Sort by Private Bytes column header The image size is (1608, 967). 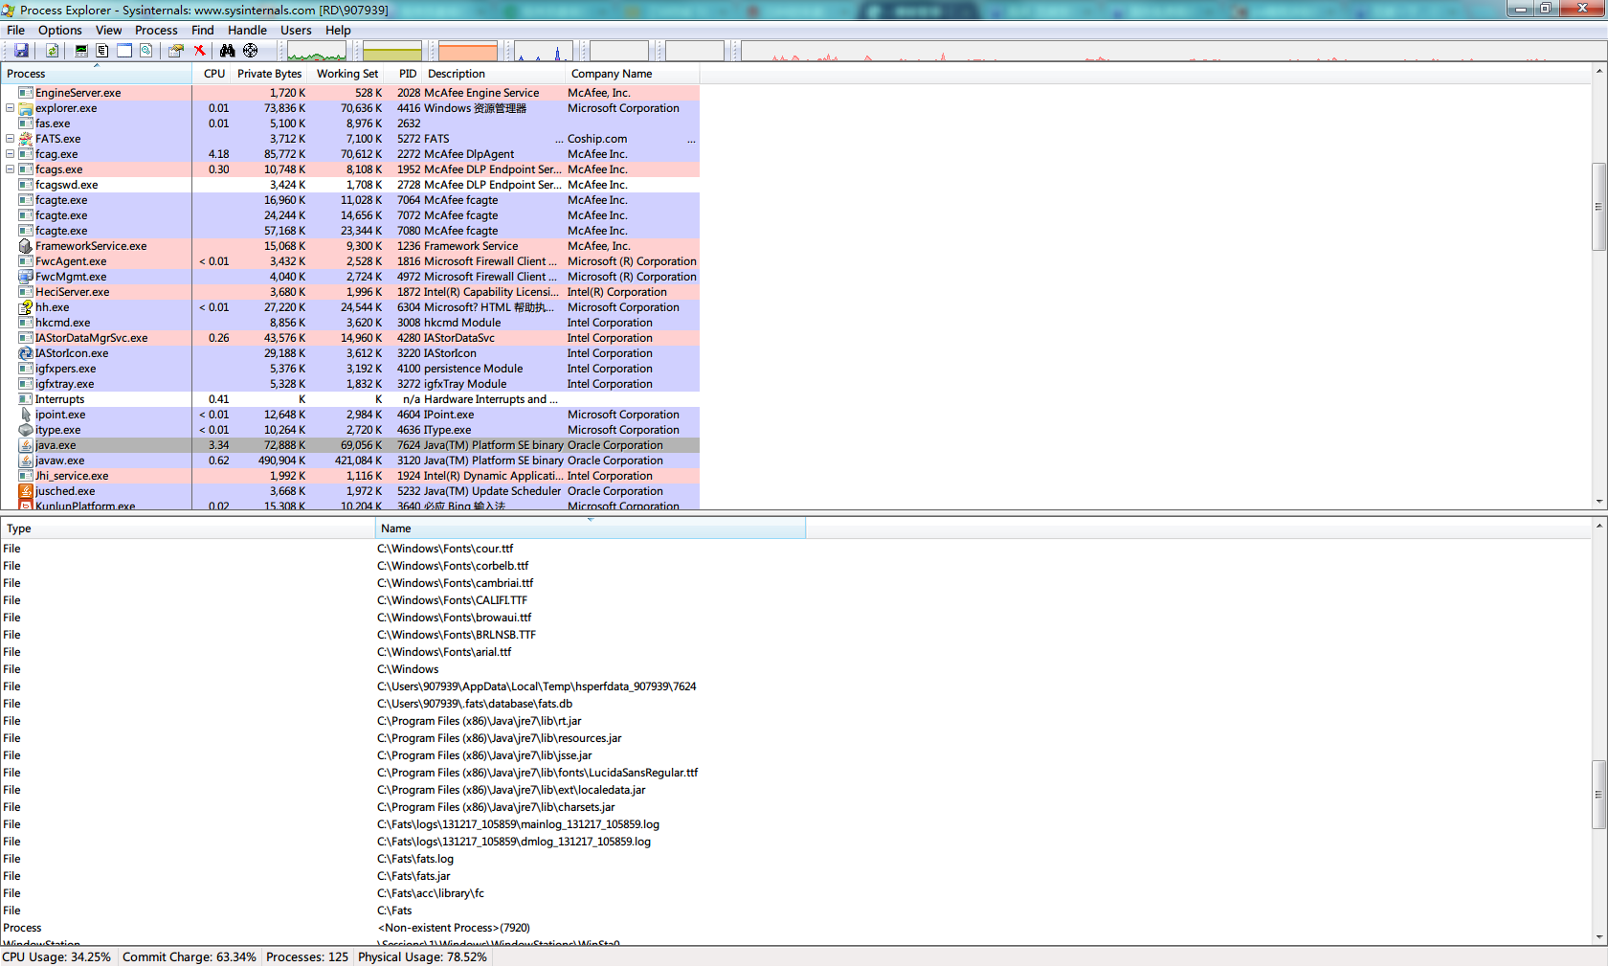(270, 74)
